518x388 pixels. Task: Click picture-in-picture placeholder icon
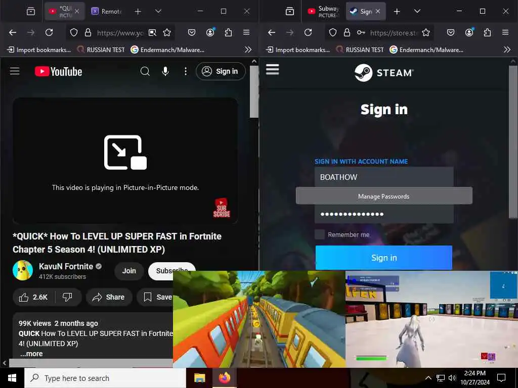(x=125, y=152)
